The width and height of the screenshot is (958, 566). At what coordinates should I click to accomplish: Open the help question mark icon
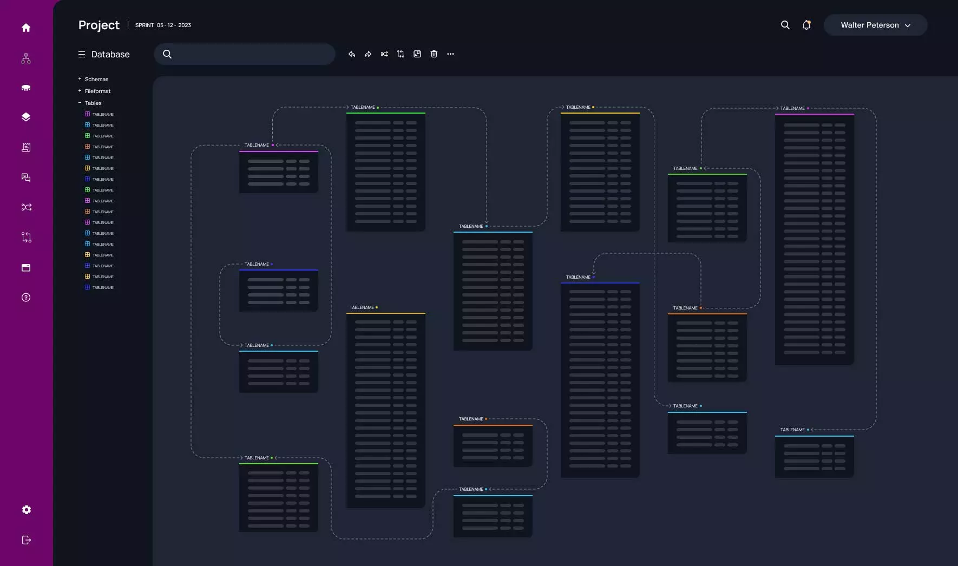click(26, 297)
